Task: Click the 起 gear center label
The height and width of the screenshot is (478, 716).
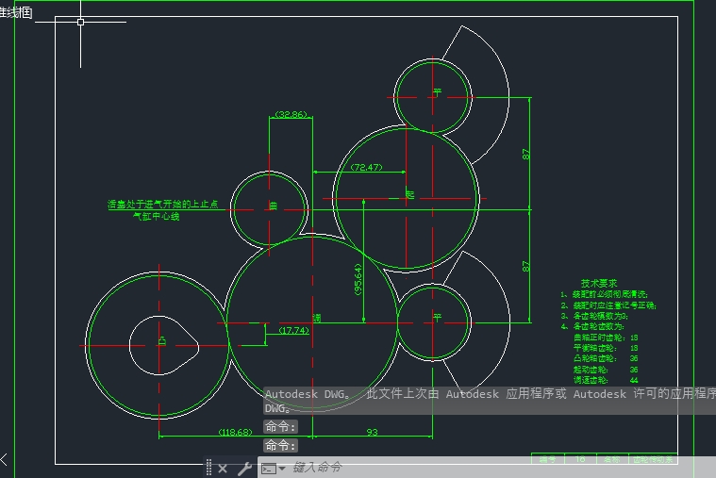Action: coord(410,194)
